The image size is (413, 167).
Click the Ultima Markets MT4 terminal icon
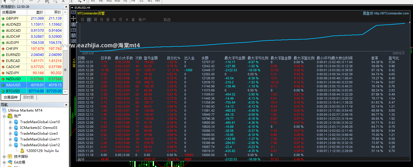tap(4, 110)
